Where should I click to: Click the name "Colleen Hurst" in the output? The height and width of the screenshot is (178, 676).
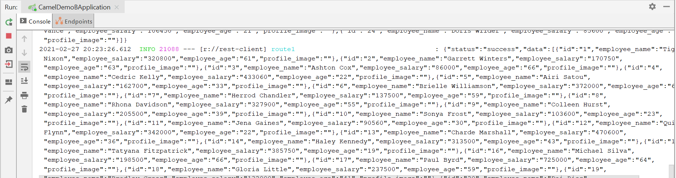[578, 105]
